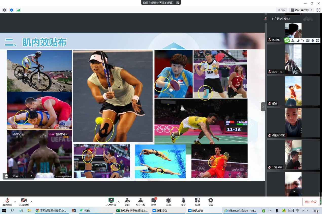Click the 离开会议 leave button
The image size is (322, 214).
[x=311, y=202]
